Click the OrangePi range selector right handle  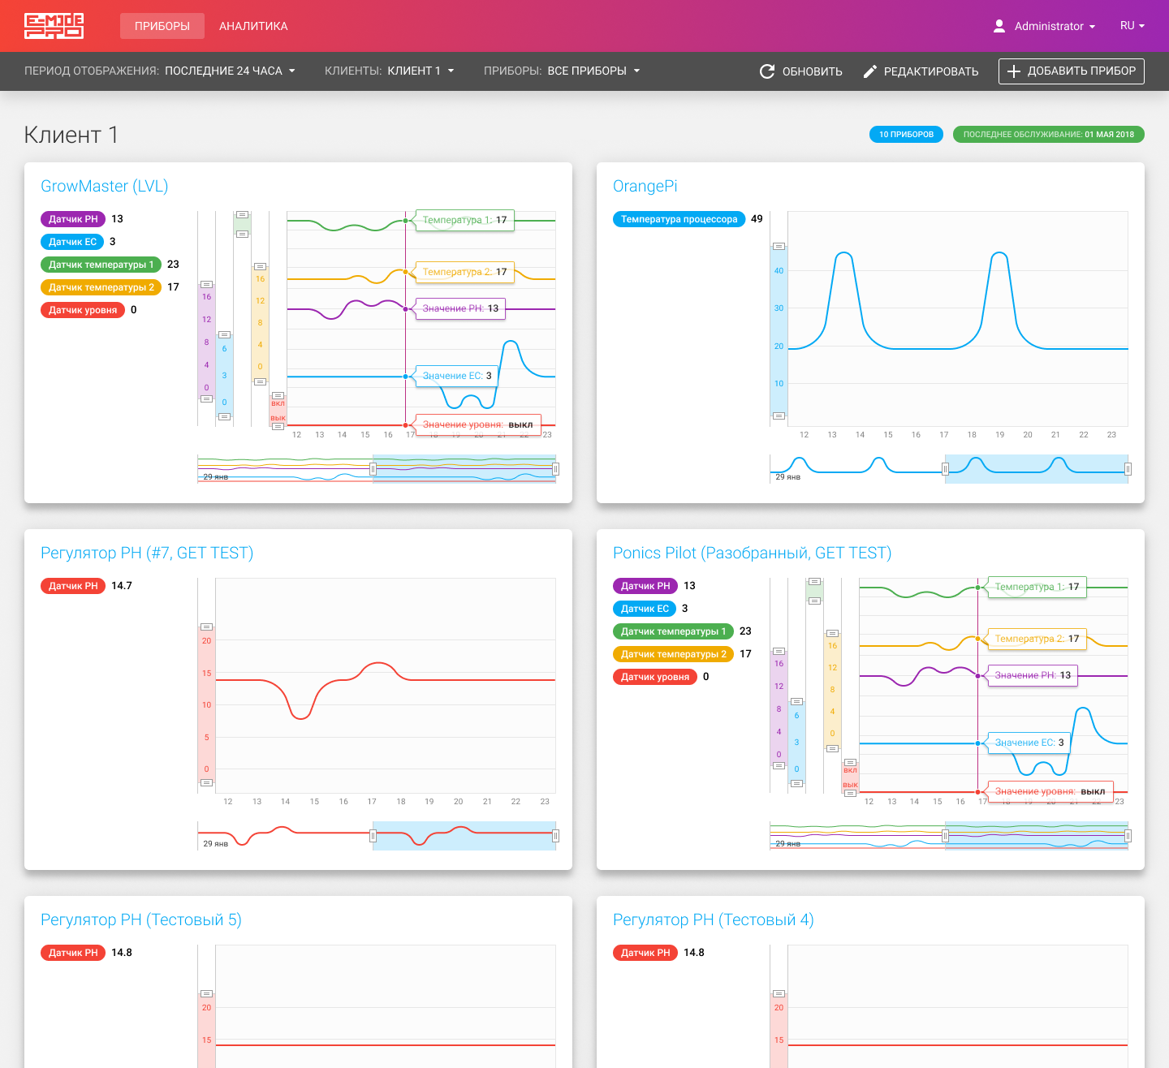click(x=1128, y=469)
